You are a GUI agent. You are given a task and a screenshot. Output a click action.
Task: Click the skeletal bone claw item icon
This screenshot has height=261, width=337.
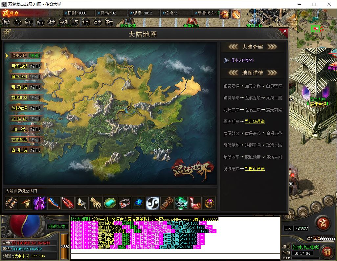96,203
